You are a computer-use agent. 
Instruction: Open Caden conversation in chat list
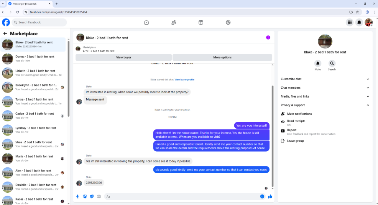[x=33, y=116]
